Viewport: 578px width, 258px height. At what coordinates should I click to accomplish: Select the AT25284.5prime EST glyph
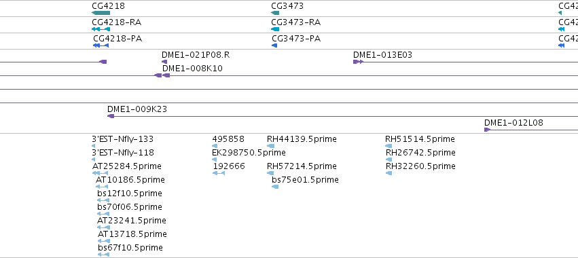[x=100, y=173]
